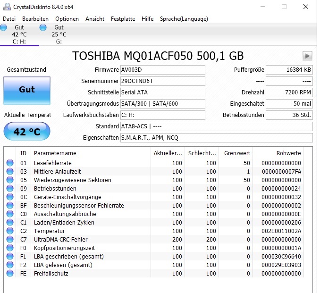This screenshot has width=320, height=293.
Task: Open the Hilfe menu
Action: tap(147, 19)
